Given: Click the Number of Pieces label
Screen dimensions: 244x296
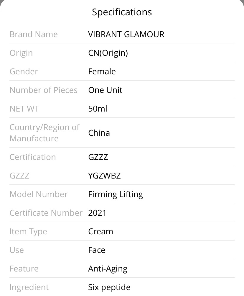Looking at the screenshot, I should coord(44,90).
